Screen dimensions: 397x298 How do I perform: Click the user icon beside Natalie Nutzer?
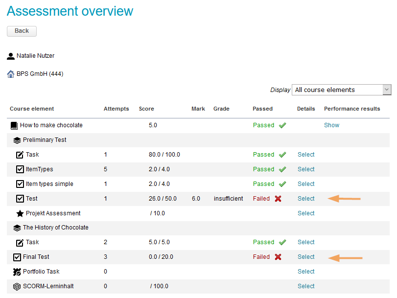pyautogui.click(x=11, y=56)
